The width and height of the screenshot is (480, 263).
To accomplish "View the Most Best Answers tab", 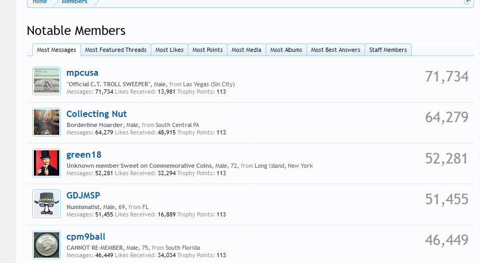I will tap(336, 50).
